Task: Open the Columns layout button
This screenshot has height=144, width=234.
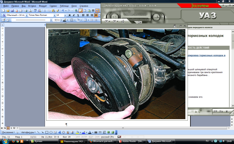Action: tap(93, 10)
